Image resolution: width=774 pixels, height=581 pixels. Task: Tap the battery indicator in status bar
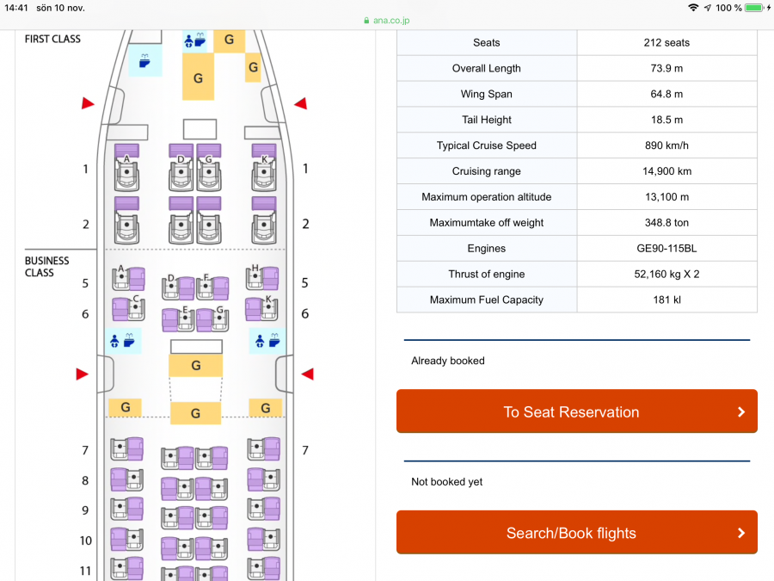coord(754,8)
